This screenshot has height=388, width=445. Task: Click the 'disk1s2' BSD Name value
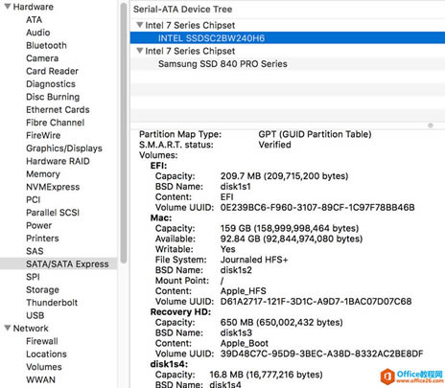[x=236, y=270]
